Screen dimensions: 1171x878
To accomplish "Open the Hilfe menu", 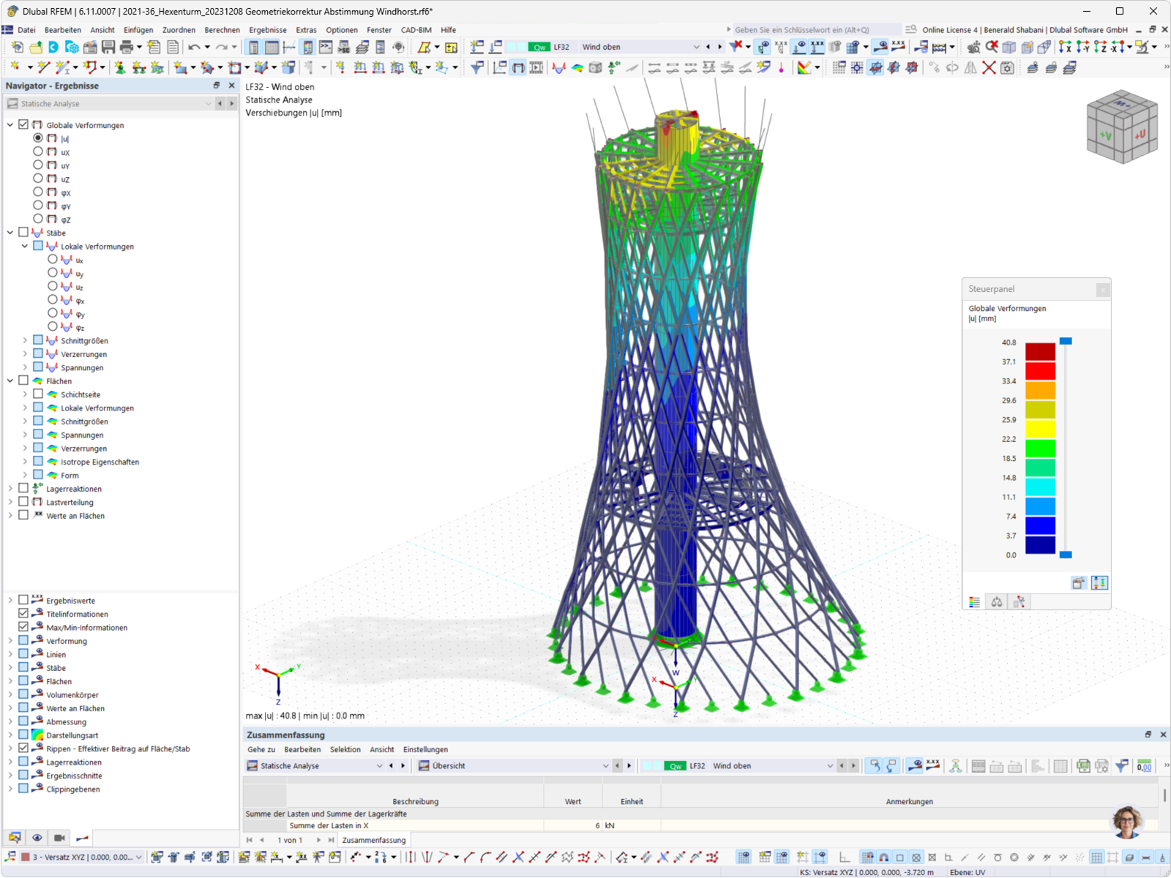I will tap(449, 30).
